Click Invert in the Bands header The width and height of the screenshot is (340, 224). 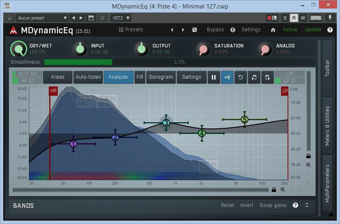(246, 205)
